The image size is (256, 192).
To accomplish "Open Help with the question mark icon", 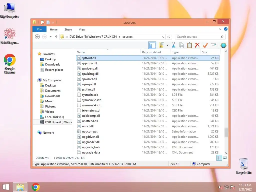I will (x=226, y=29).
